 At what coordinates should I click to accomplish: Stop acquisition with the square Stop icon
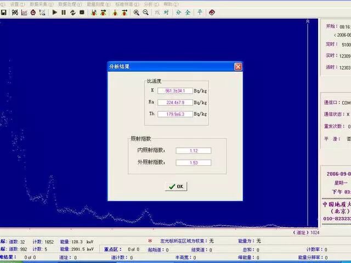[x=82, y=12]
